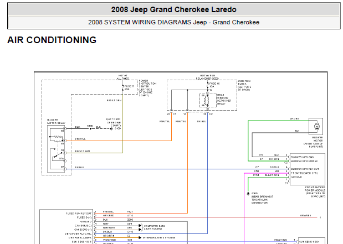
Task: Click the '(NEAR BREAKOUT TO DATA LINK CONNECTOR)' note
Action: [x=262, y=200]
